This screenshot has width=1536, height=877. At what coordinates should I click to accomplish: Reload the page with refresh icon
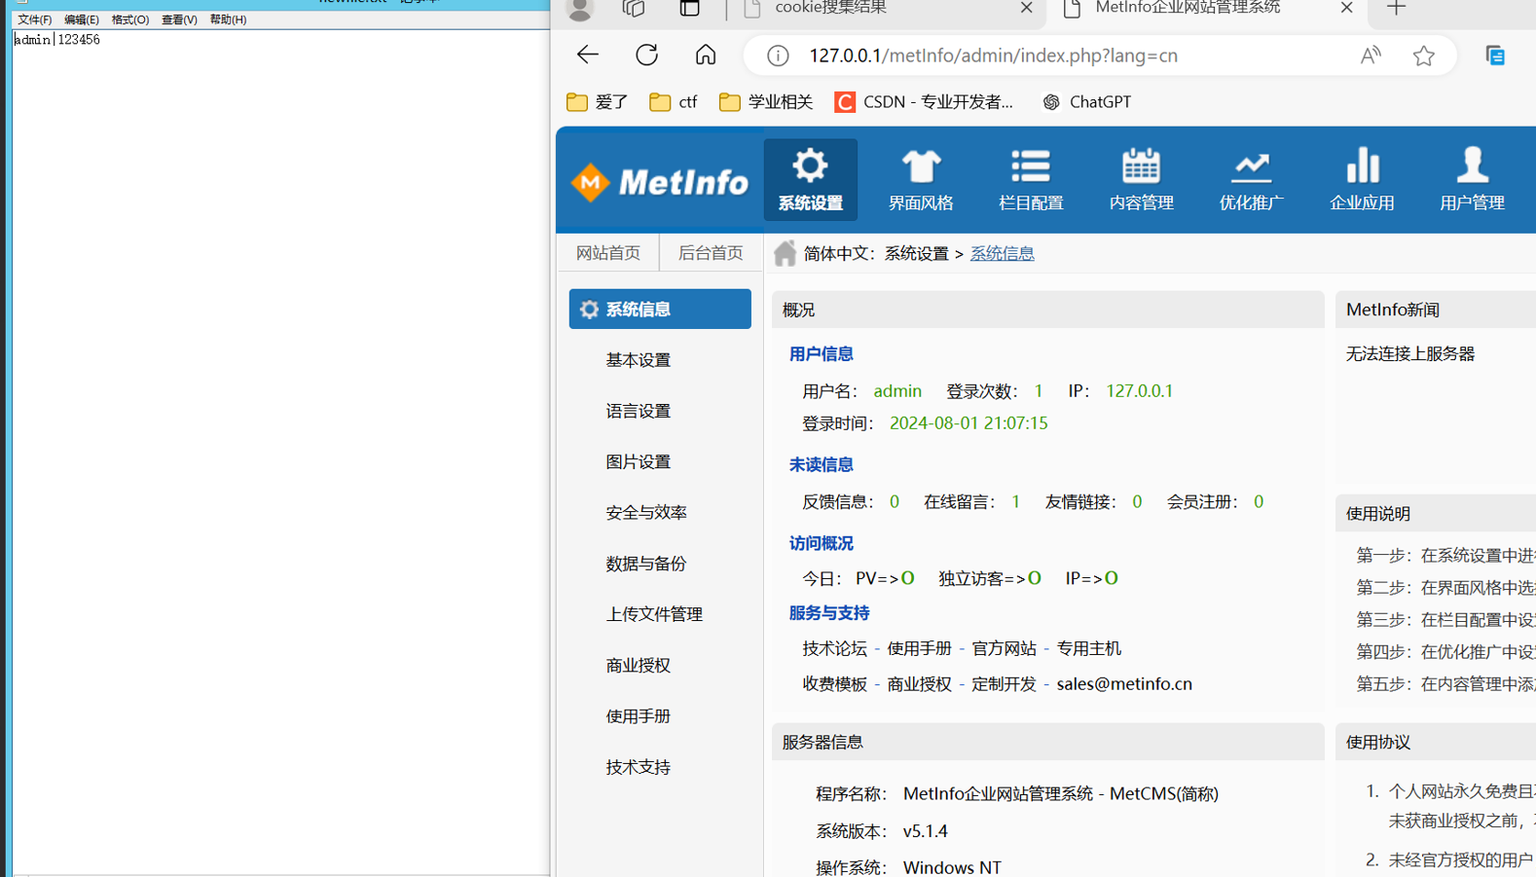click(x=646, y=55)
